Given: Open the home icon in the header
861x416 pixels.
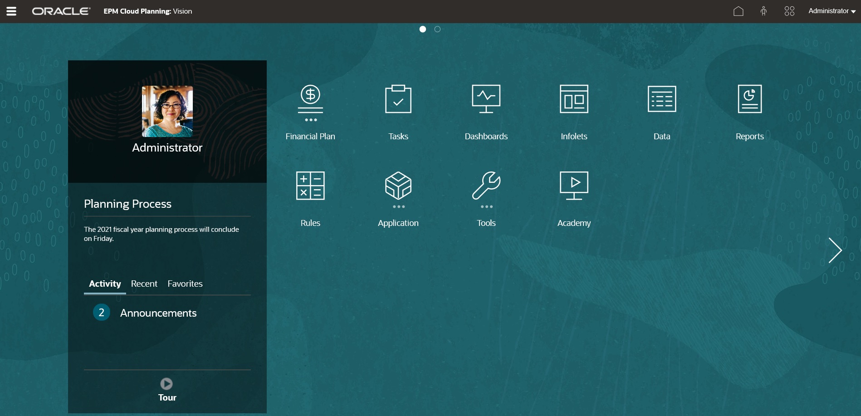Looking at the screenshot, I should click(x=739, y=11).
